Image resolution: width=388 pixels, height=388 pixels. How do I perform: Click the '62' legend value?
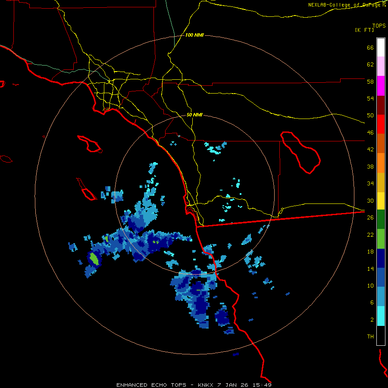coord(370,65)
